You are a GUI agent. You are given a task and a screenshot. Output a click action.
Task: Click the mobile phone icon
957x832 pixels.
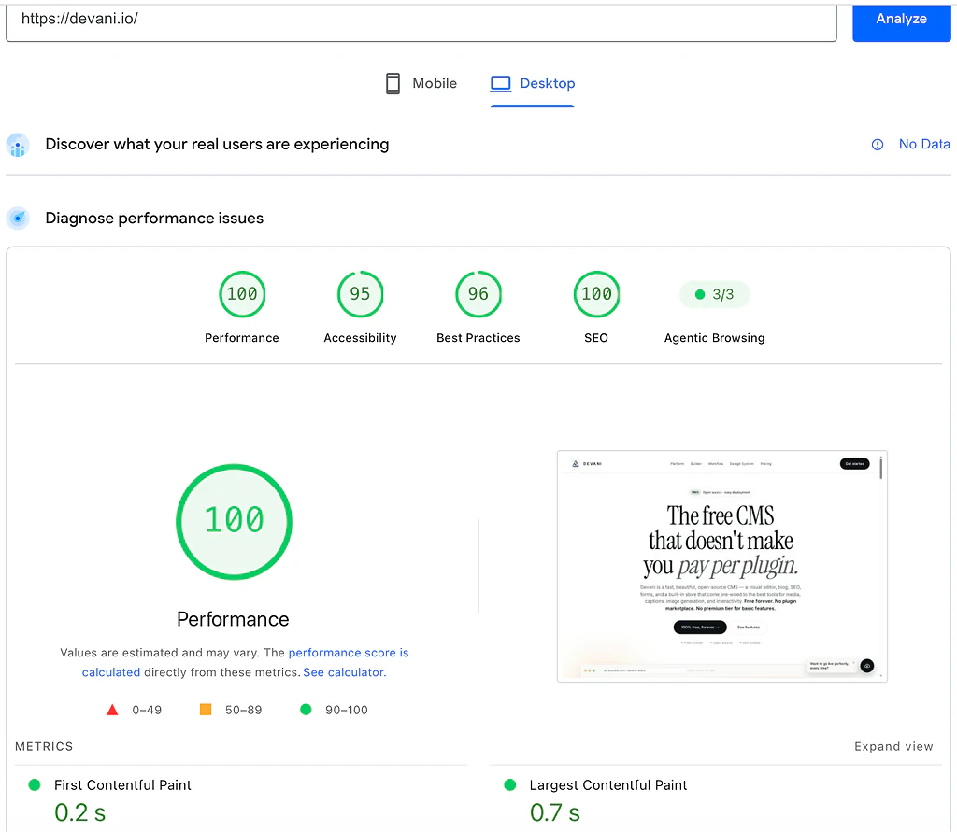pos(393,83)
